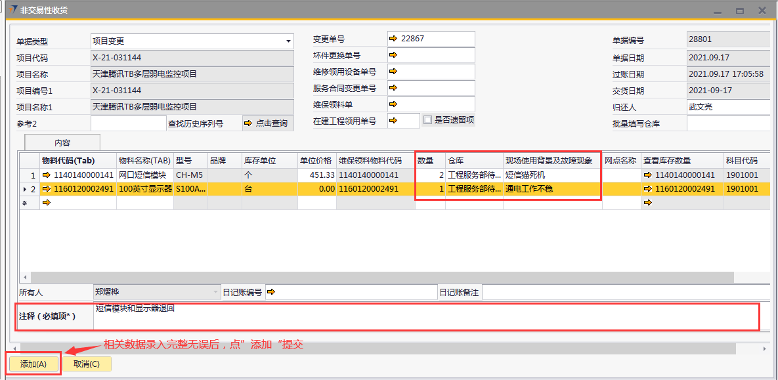Click the arrow icon in 维修领用设备单号 field

point(393,72)
